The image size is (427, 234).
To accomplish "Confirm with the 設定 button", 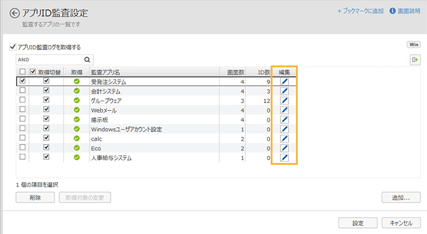I will pyautogui.click(x=358, y=223).
